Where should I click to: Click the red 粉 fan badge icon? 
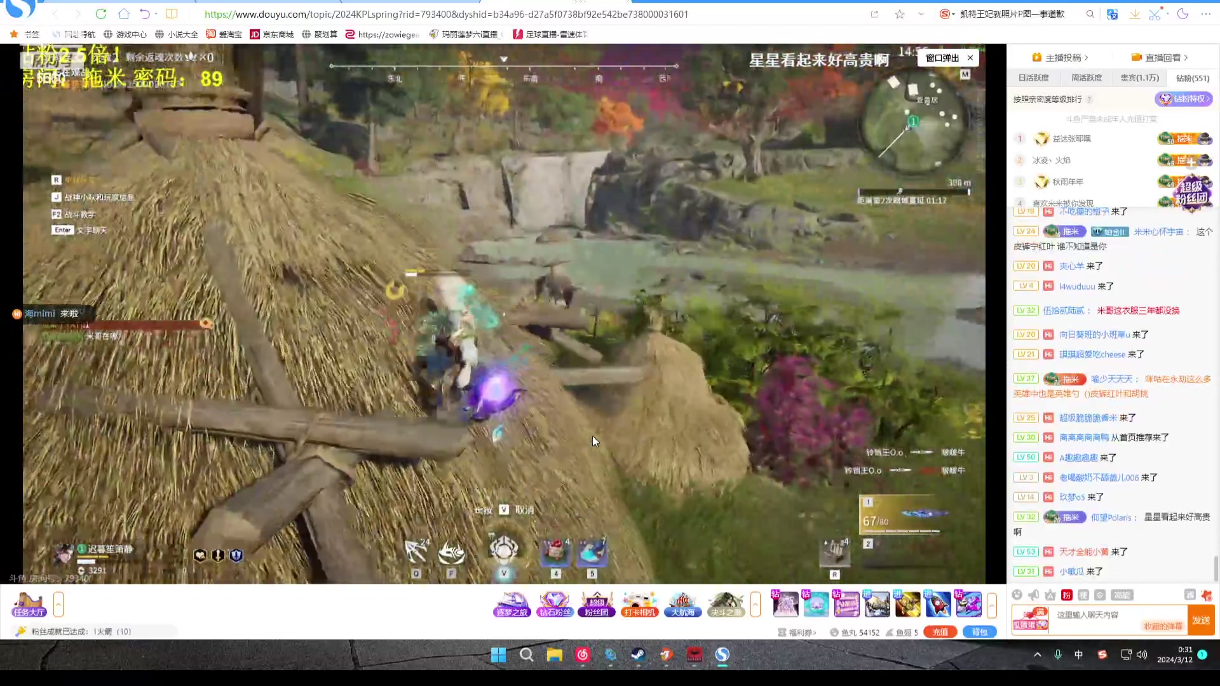click(x=1067, y=595)
